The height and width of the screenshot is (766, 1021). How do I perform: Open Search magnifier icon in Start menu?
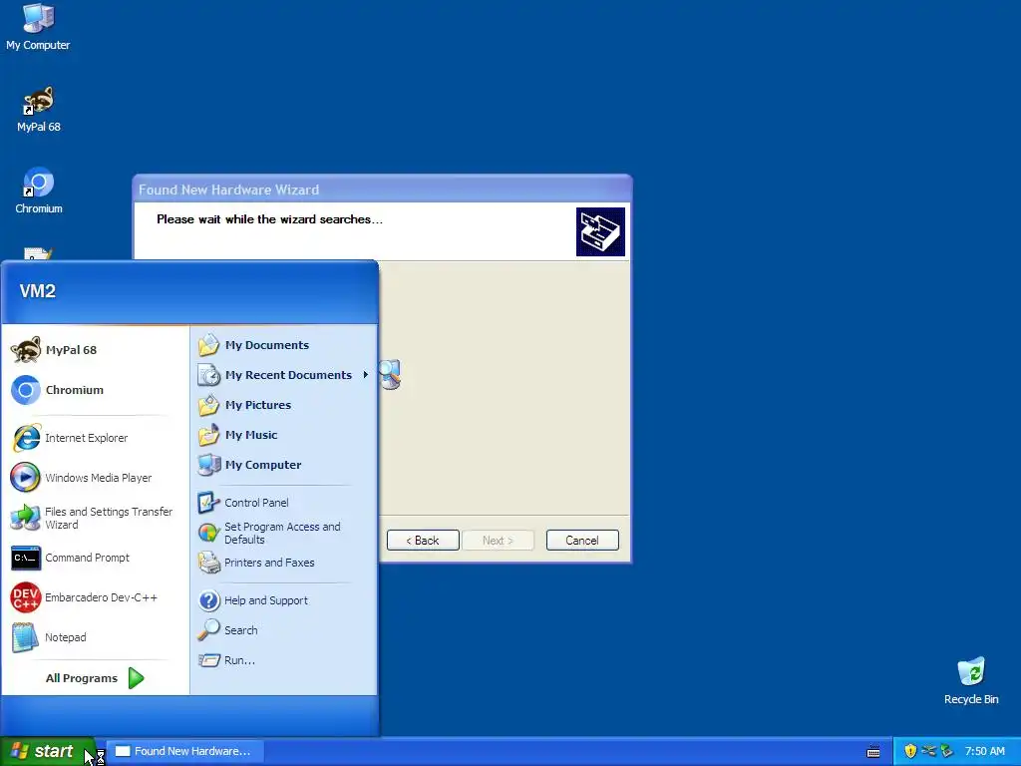[209, 630]
